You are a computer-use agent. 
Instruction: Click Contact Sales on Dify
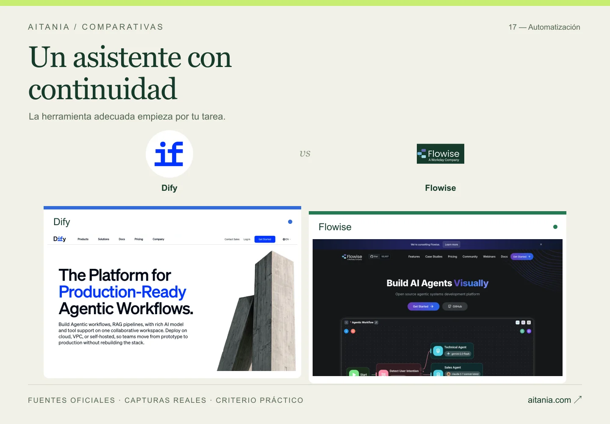pyautogui.click(x=232, y=239)
